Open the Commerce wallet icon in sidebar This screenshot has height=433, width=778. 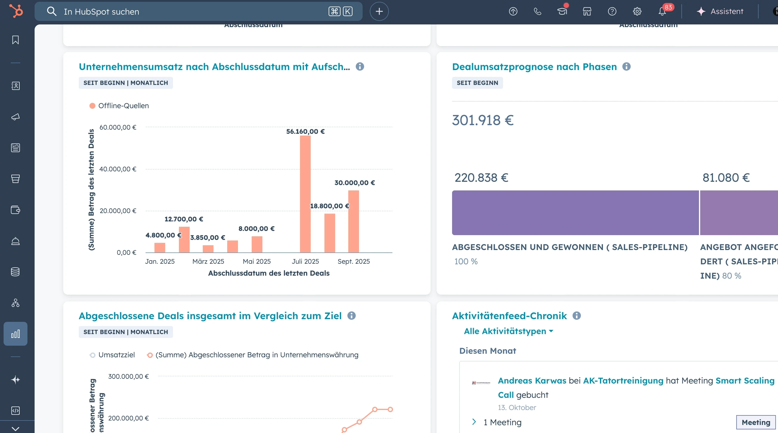(x=15, y=210)
